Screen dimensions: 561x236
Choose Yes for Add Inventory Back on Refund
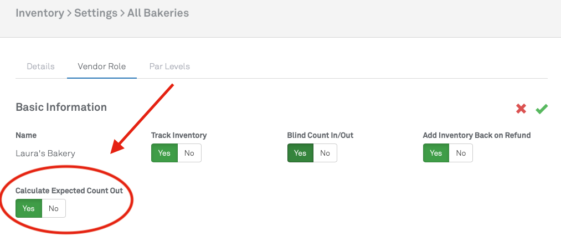(436, 153)
